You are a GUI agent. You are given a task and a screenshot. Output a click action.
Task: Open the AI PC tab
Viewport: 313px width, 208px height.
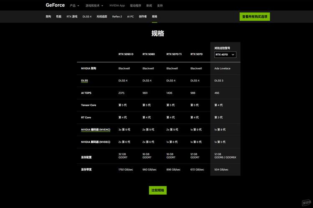coord(130,17)
